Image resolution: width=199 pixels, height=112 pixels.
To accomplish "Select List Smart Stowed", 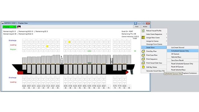I will click(178, 48).
